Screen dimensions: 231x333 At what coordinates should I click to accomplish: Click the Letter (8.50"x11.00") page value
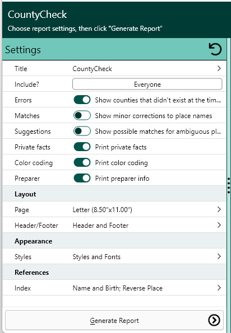pyautogui.click(x=102, y=210)
